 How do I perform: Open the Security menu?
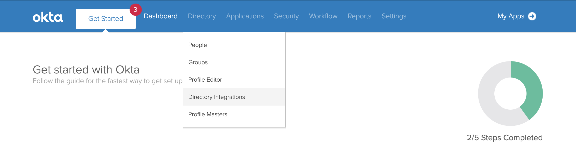(286, 16)
